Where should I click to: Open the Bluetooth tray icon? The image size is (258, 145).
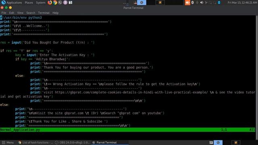pos(193,2)
